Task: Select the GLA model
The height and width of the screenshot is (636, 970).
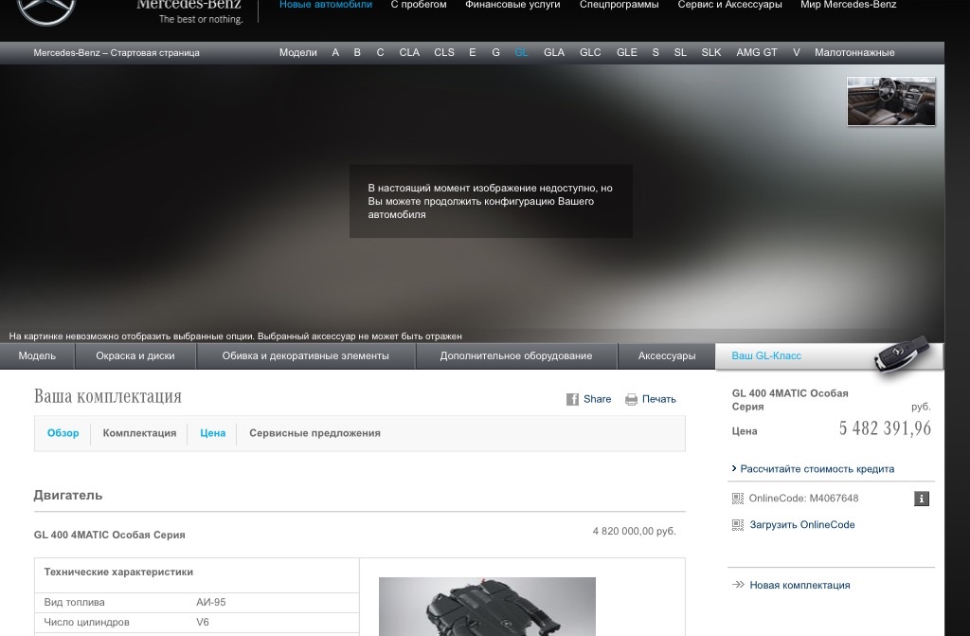Action: (554, 53)
